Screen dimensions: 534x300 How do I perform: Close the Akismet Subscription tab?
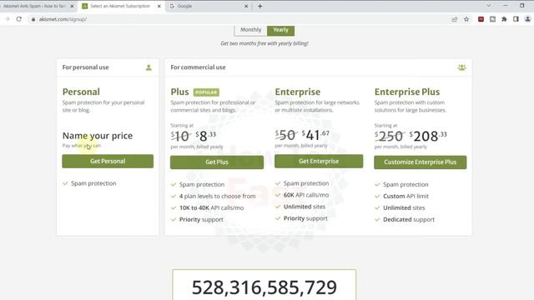click(x=159, y=6)
